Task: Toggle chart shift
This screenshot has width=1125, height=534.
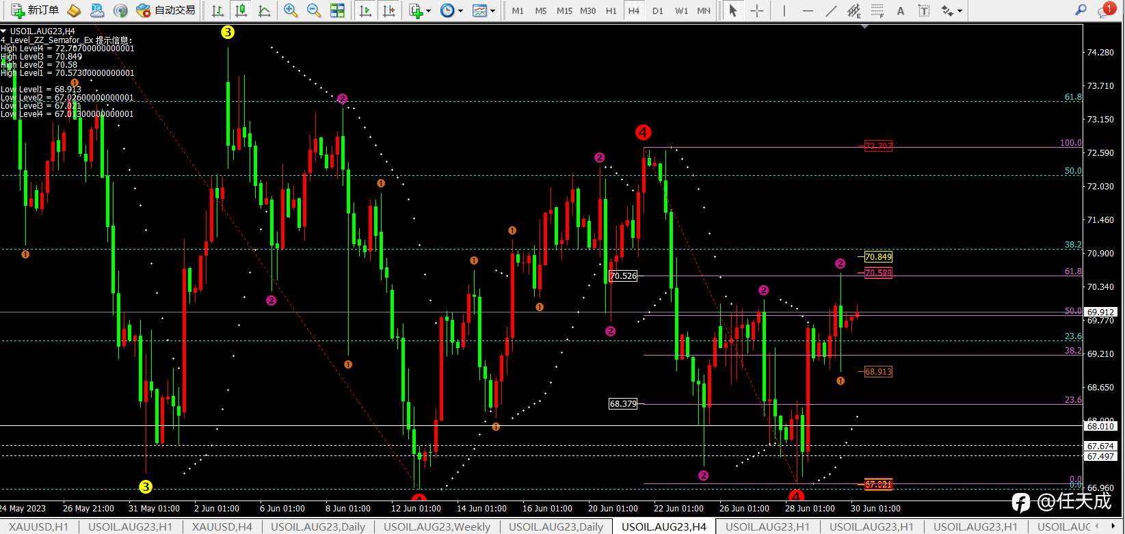Action: [389, 10]
